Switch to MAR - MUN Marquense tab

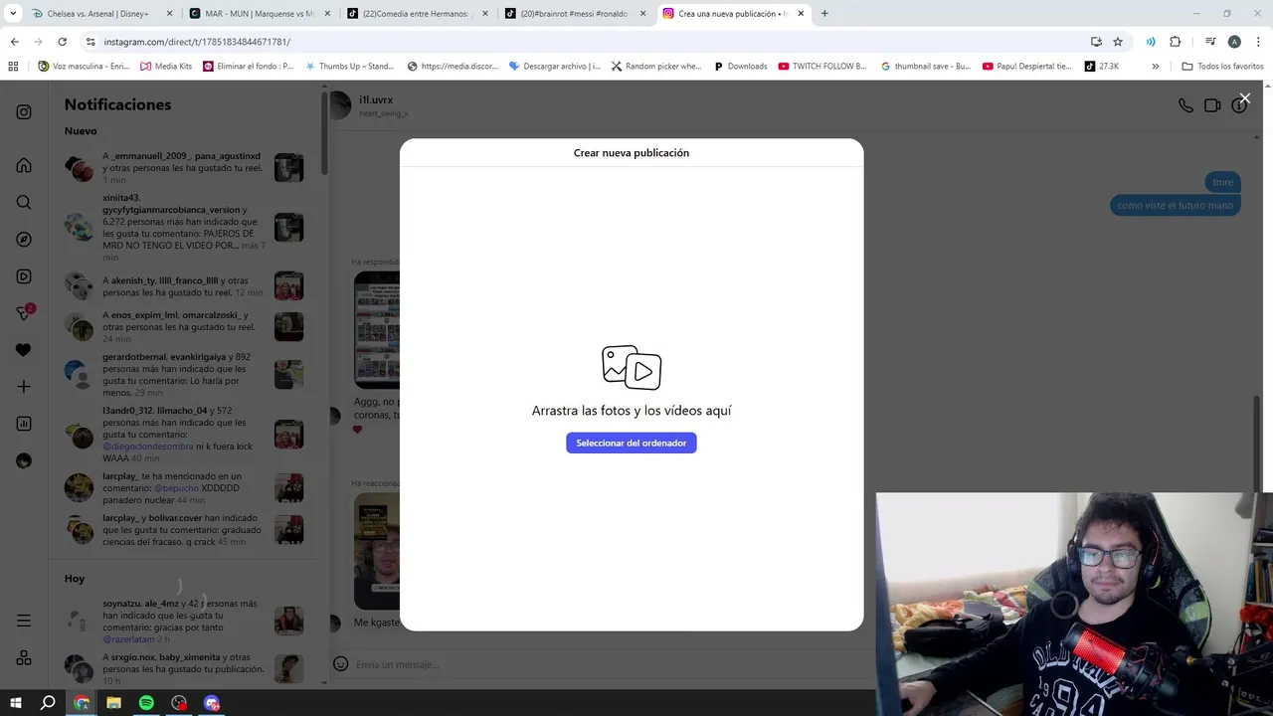[259, 14]
